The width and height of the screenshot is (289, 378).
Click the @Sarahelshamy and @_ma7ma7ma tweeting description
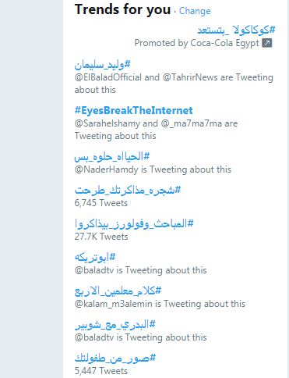click(156, 130)
